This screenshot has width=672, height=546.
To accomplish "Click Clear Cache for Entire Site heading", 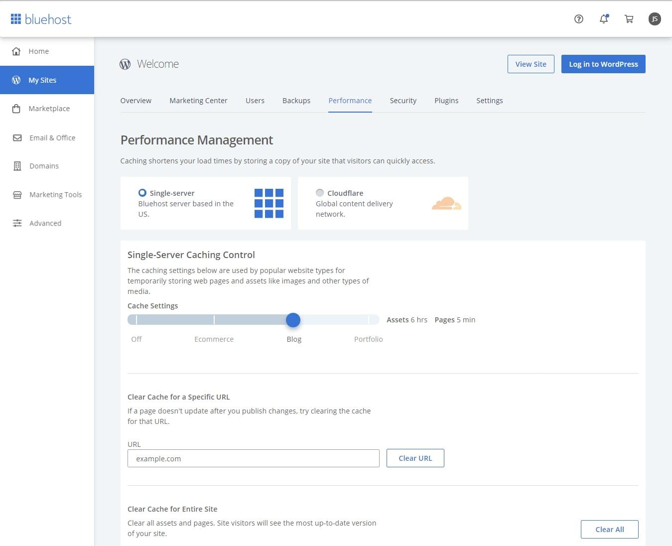I will [172, 509].
